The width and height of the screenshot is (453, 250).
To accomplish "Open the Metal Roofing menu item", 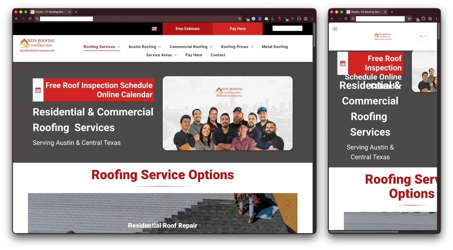I will (x=275, y=47).
